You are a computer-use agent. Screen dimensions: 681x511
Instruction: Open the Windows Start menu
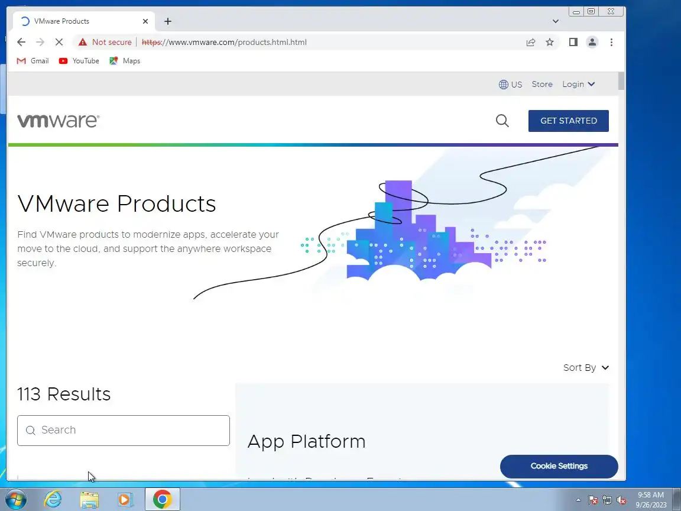15,499
